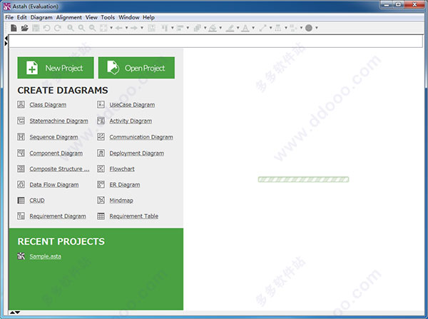
Task: Click the bottom panel expand arrows
Action: [15, 312]
